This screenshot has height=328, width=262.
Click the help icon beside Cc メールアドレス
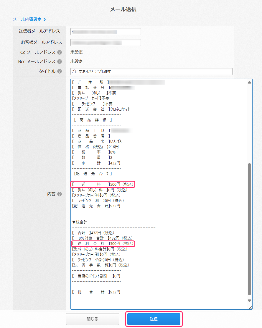pos(60,53)
